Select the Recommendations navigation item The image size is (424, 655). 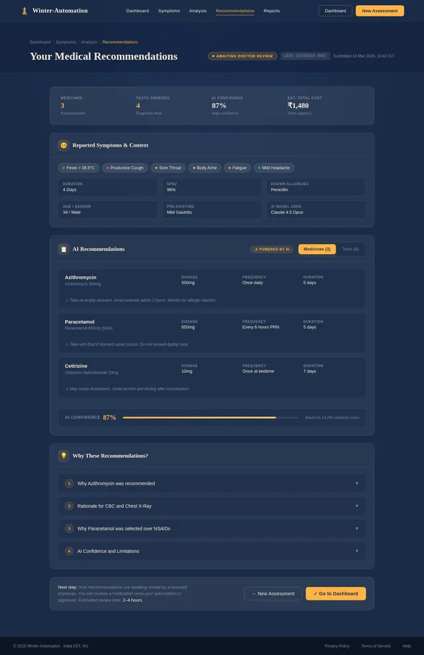tap(235, 11)
